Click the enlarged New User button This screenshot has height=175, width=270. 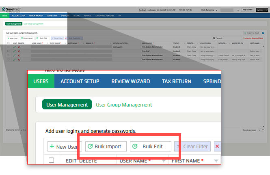click(65, 147)
